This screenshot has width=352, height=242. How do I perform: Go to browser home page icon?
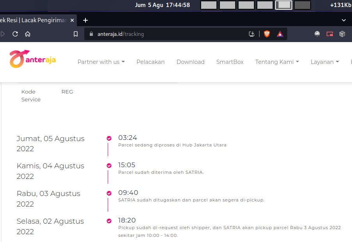click(28, 34)
